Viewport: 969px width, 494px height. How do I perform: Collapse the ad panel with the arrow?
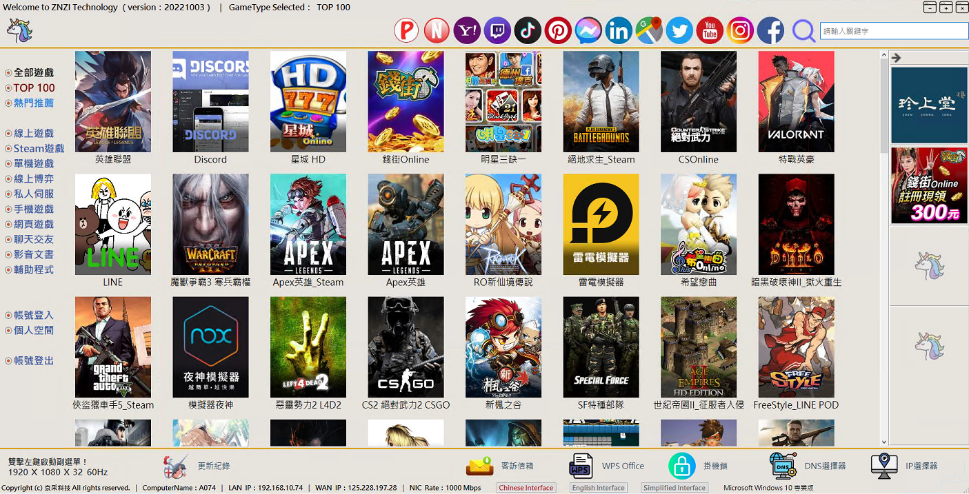coord(897,58)
